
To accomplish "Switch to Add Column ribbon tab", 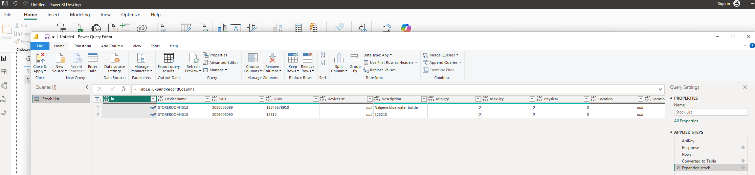I will pyautogui.click(x=112, y=46).
